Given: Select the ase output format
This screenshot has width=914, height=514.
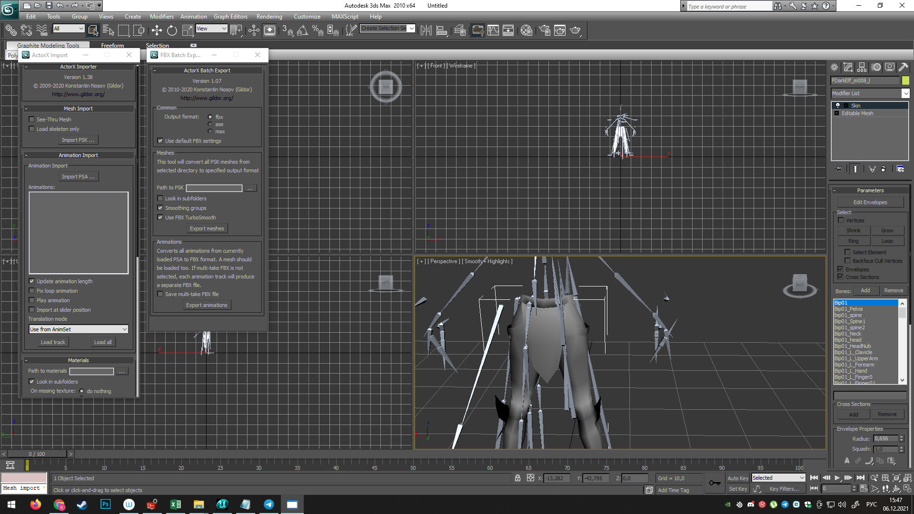Looking at the screenshot, I should point(210,124).
